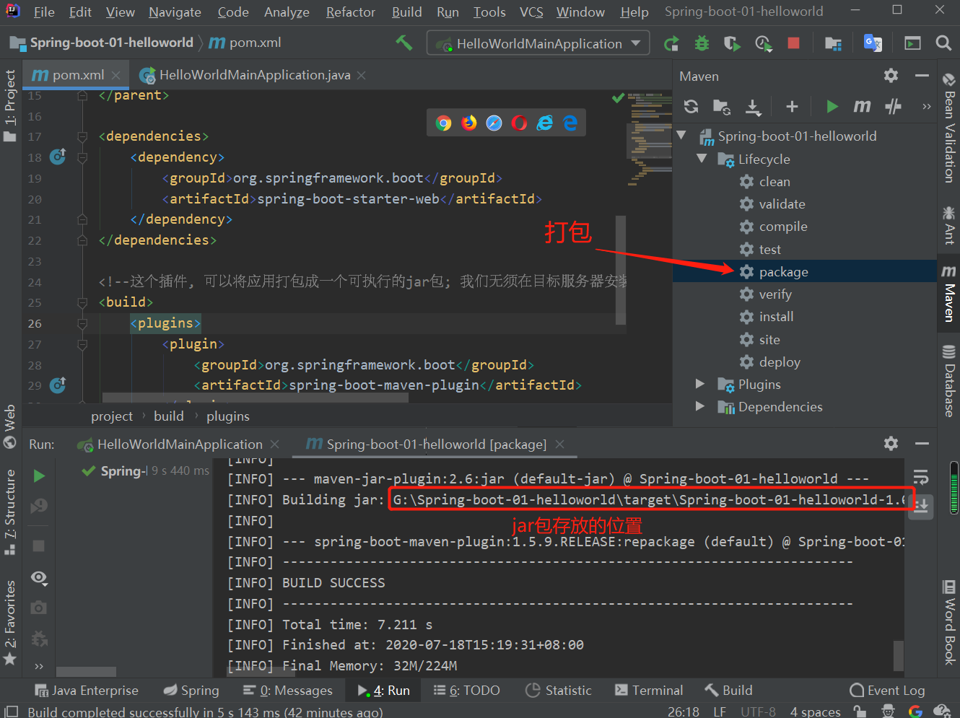Expand the Plugins node in Maven

point(699,384)
